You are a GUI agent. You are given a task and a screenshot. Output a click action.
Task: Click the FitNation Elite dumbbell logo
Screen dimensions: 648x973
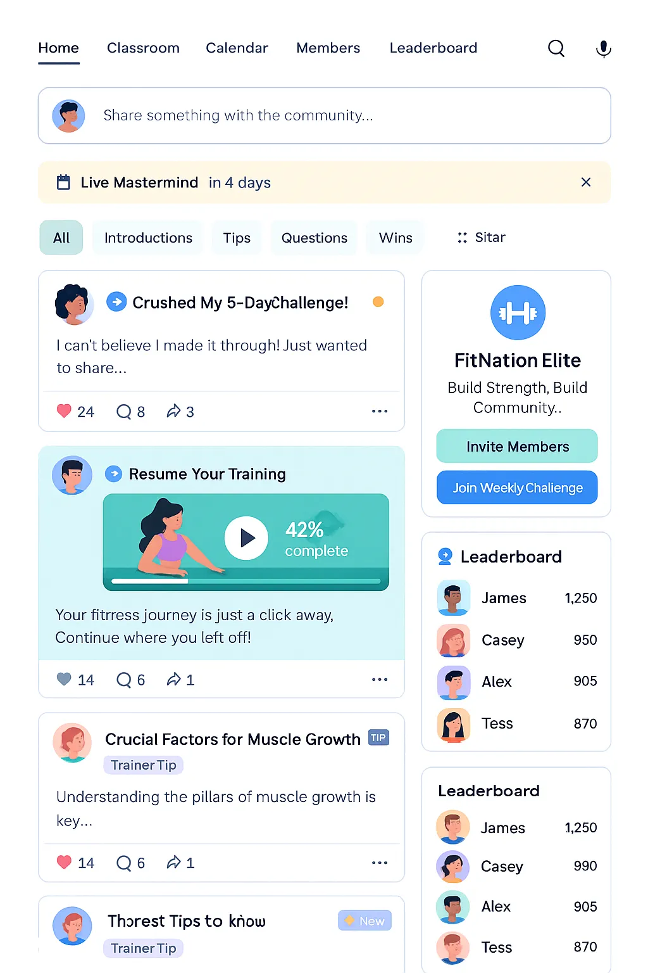coord(518,312)
